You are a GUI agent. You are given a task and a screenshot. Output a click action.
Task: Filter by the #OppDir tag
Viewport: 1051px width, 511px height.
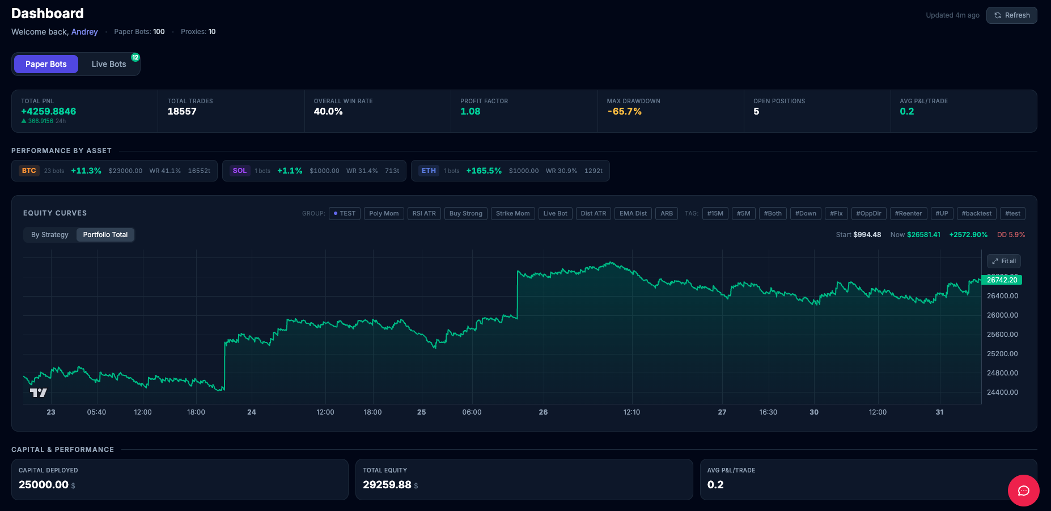(869, 214)
